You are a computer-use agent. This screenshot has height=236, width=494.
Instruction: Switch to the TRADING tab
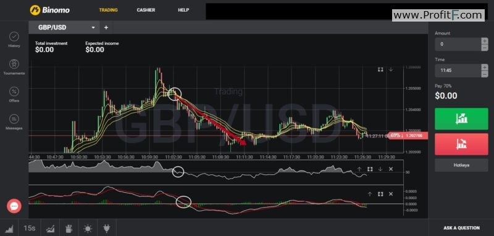(108, 10)
